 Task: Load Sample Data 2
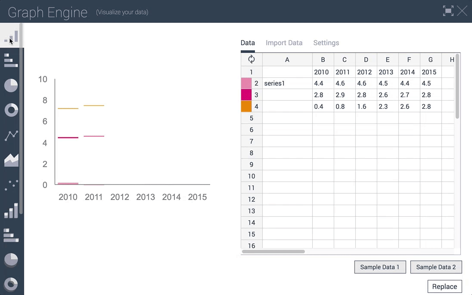click(436, 267)
